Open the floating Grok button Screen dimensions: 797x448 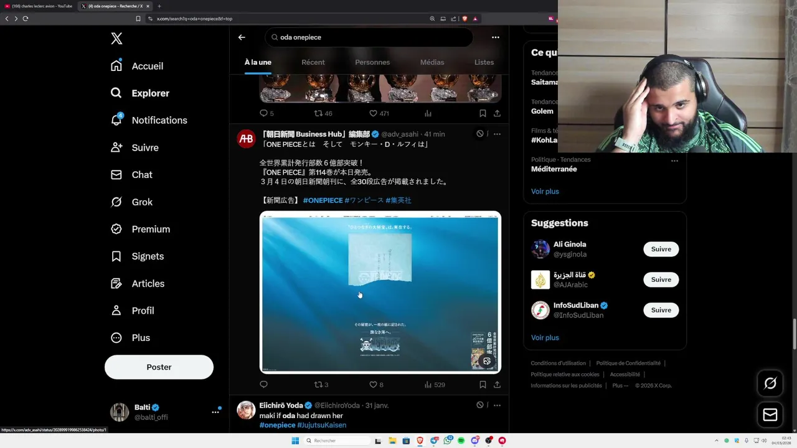[770, 383]
